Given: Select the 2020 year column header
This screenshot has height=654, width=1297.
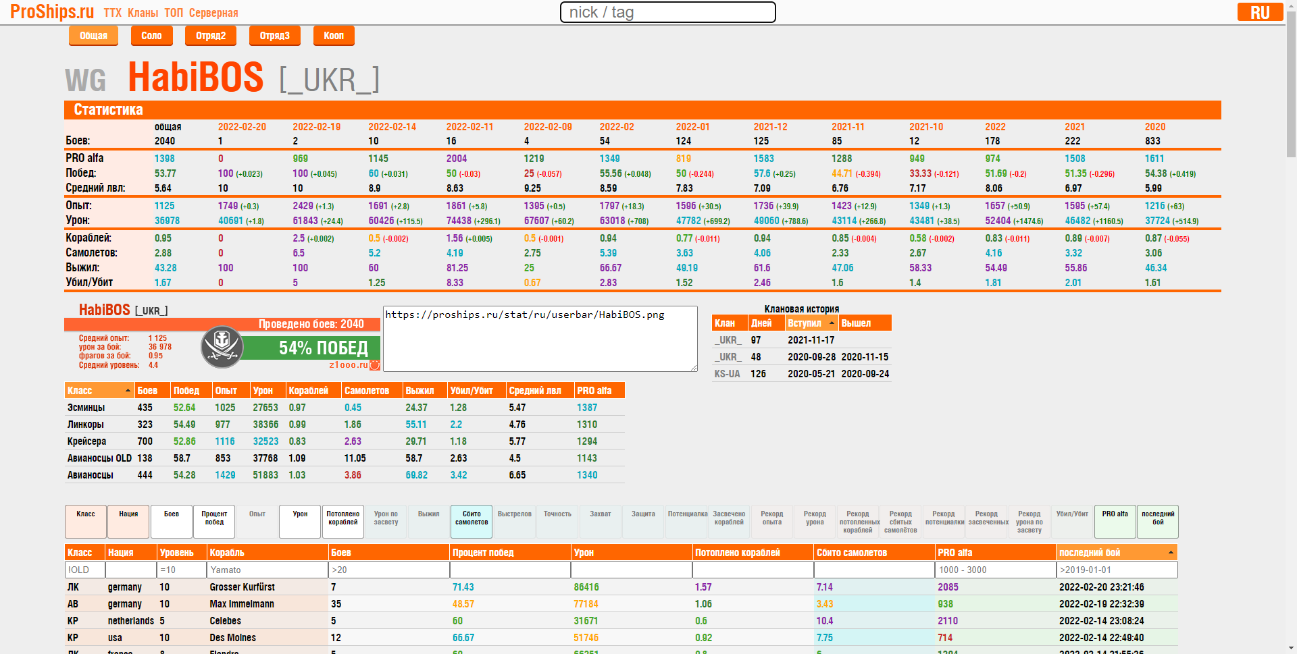Looking at the screenshot, I should 1155,127.
